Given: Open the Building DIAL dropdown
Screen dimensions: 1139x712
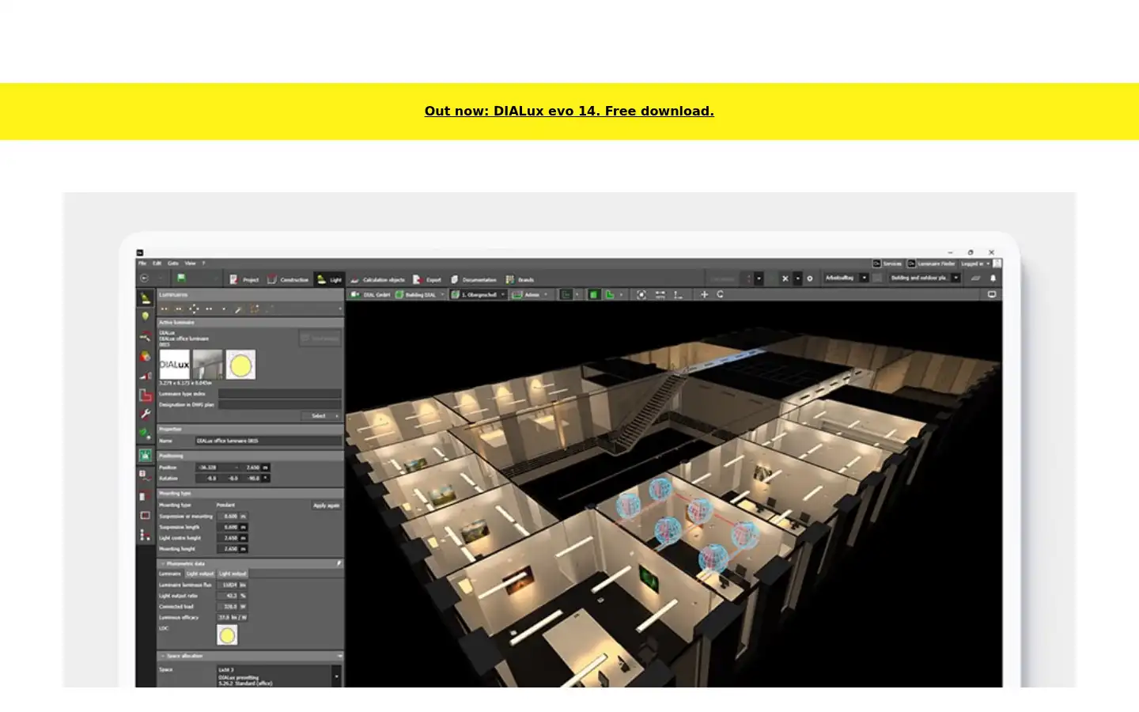Looking at the screenshot, I should 422,294.
